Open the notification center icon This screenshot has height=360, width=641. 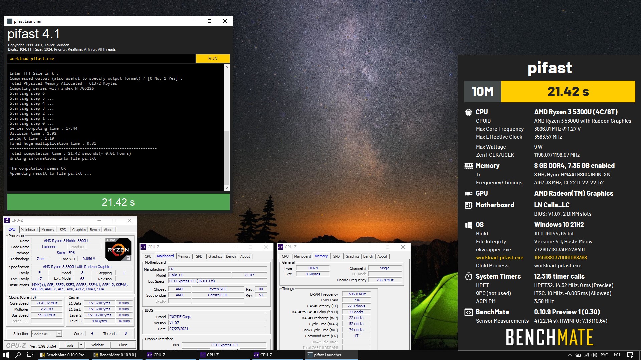click(x=630, y=355)
